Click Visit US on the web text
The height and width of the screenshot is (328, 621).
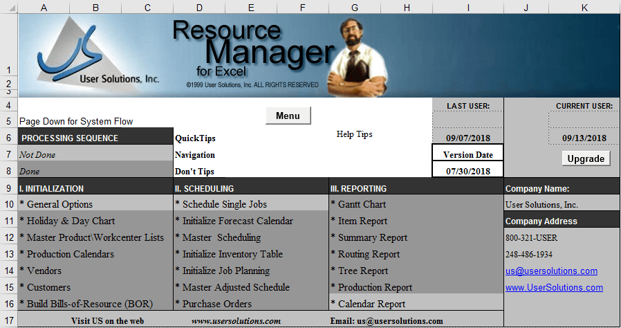107,321
